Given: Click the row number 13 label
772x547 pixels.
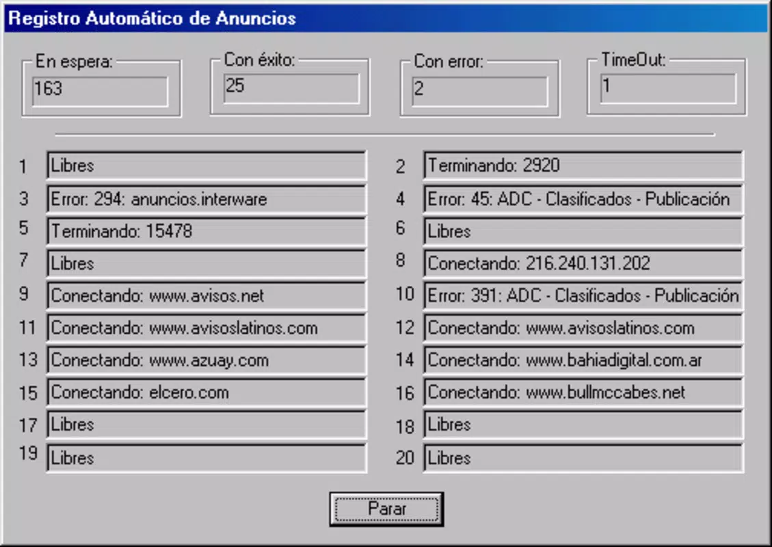Looking at the screenshot, I should click(x=28, y=360).
